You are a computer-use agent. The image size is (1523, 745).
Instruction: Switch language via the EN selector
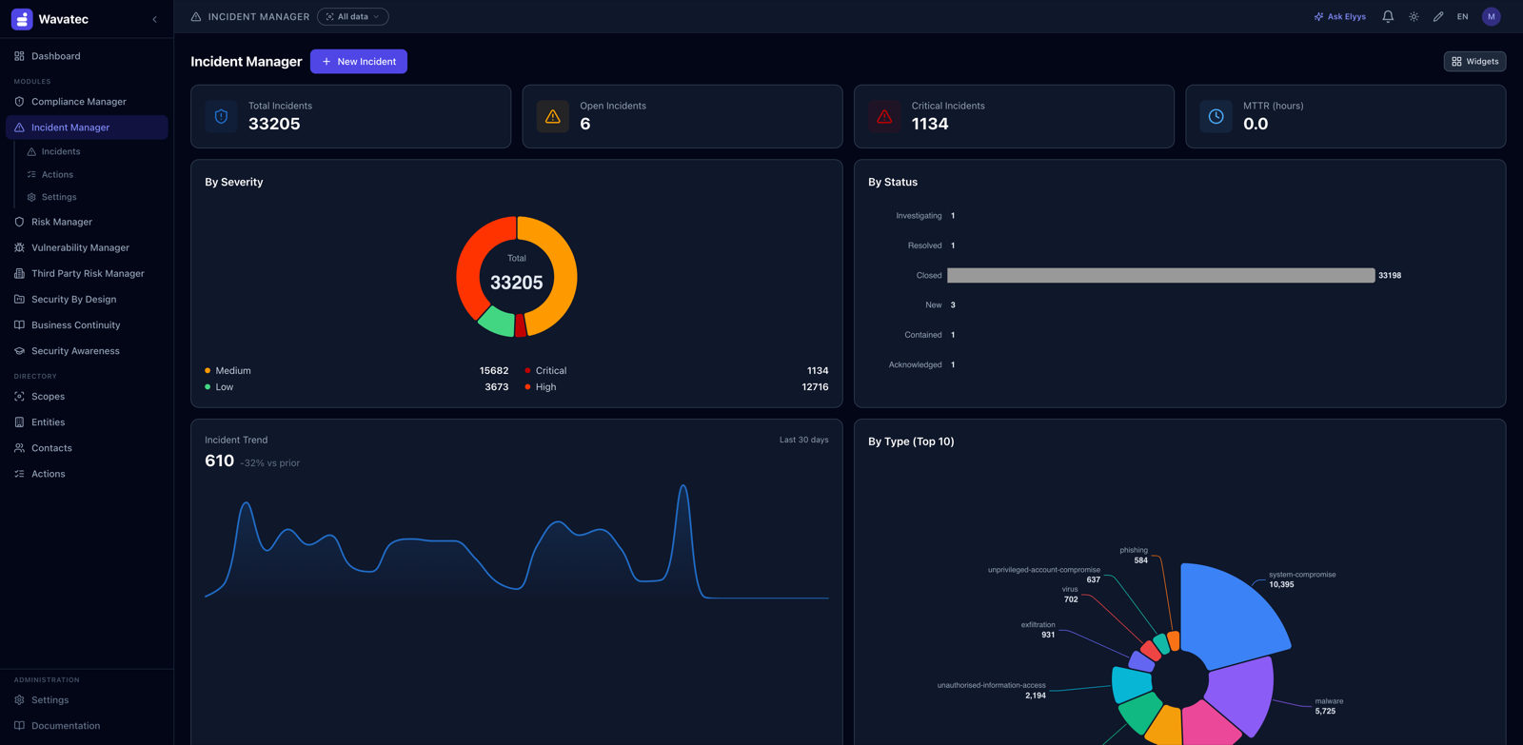pyautogui.click(x=1462, y=16)
